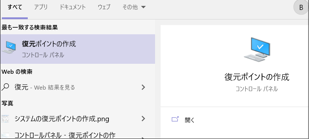The width and height of the screenshot is (309, 139).
Task: Open the B user account avatar
Action: click(x=301, y=7)
